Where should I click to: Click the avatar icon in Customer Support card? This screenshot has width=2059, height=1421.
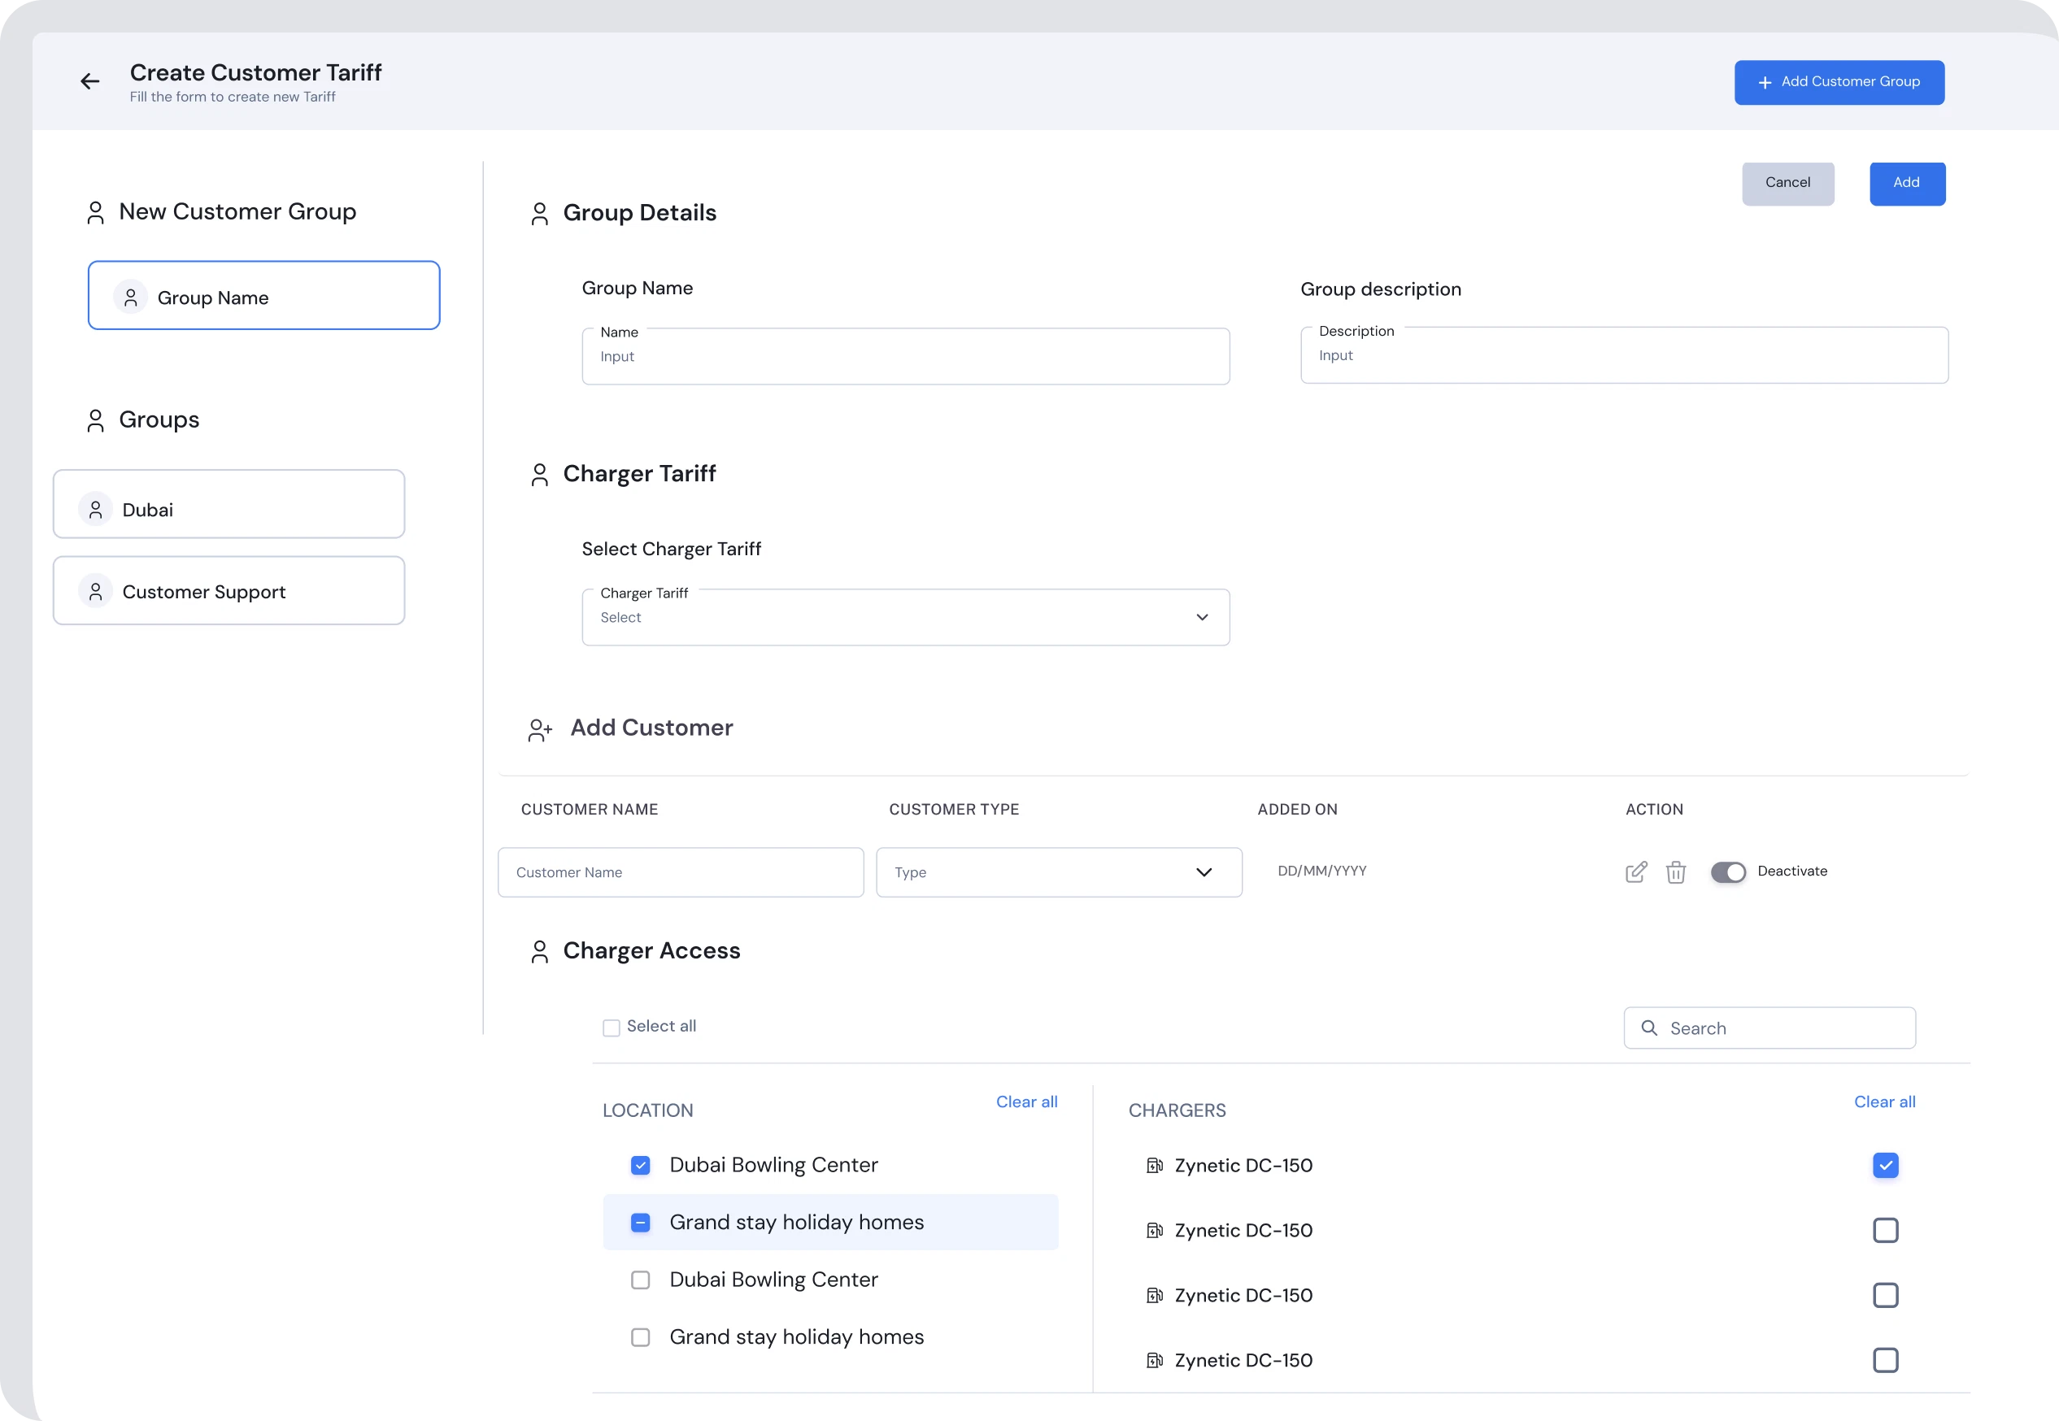pyautogui.click(x=95, y=591)
